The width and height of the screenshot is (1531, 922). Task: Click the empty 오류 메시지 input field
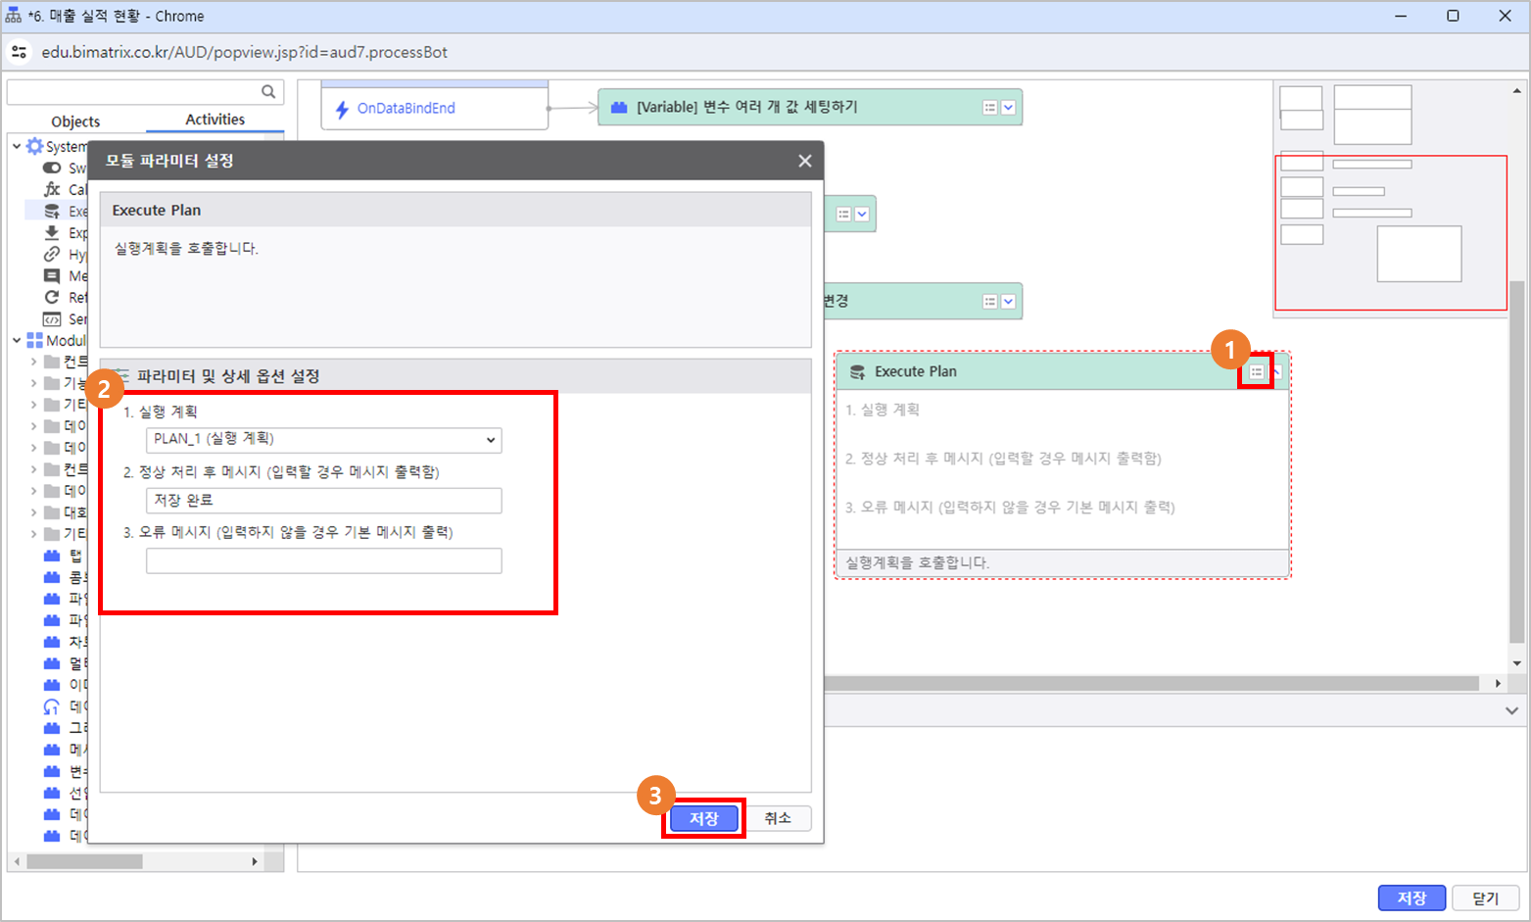(x=323, y=560)
